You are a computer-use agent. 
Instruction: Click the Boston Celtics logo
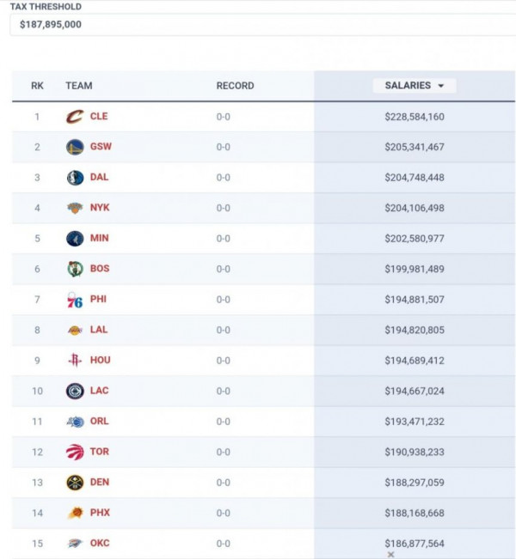[75, 269]
